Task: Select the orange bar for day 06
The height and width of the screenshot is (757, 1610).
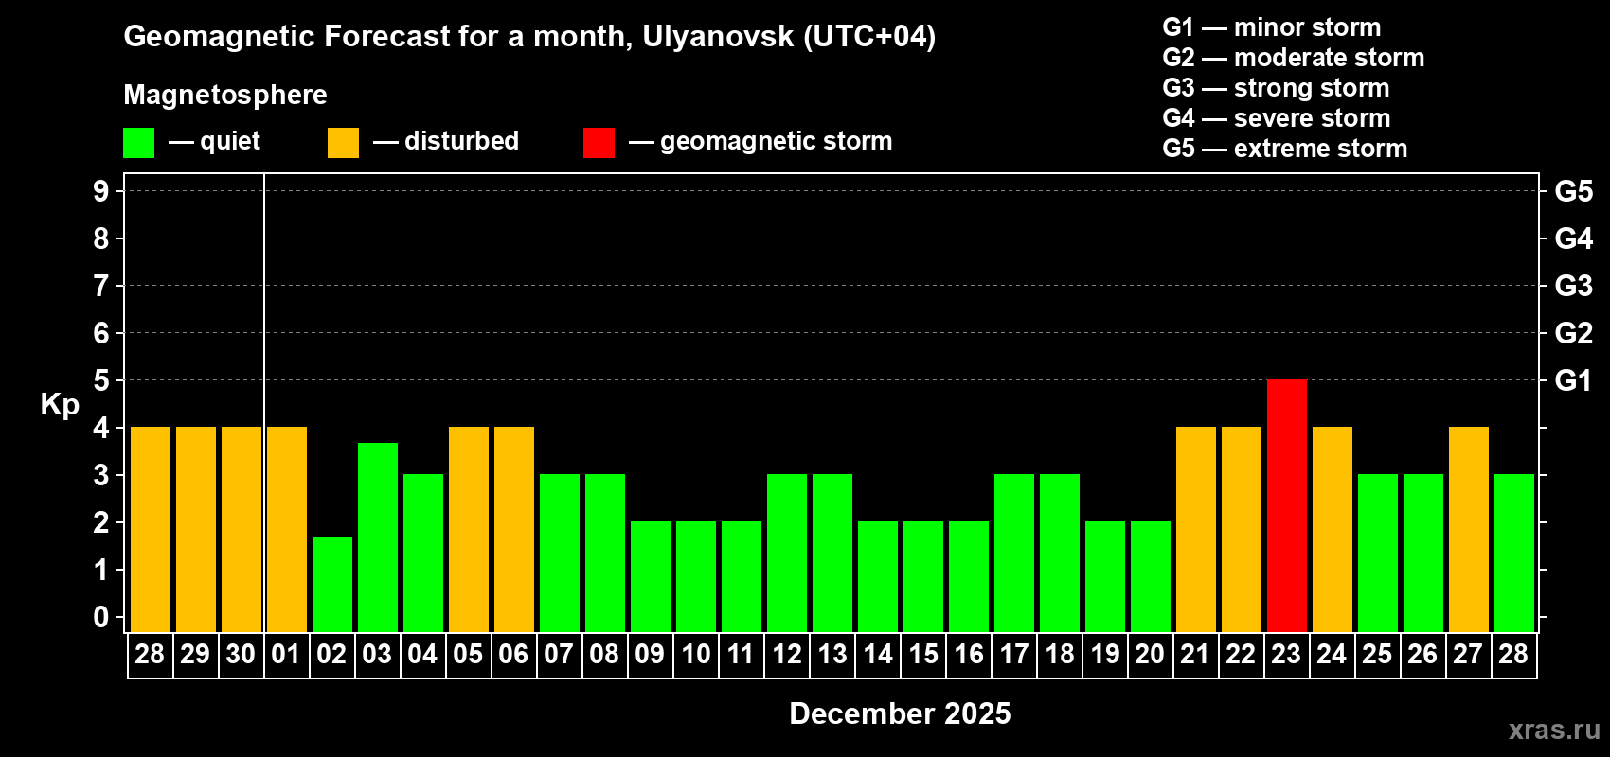Action: pos(513,529)
